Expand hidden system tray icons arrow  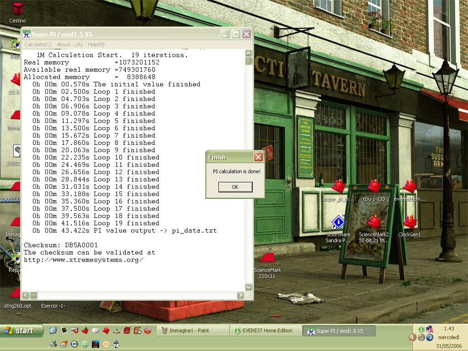click(x=412, y=337)
